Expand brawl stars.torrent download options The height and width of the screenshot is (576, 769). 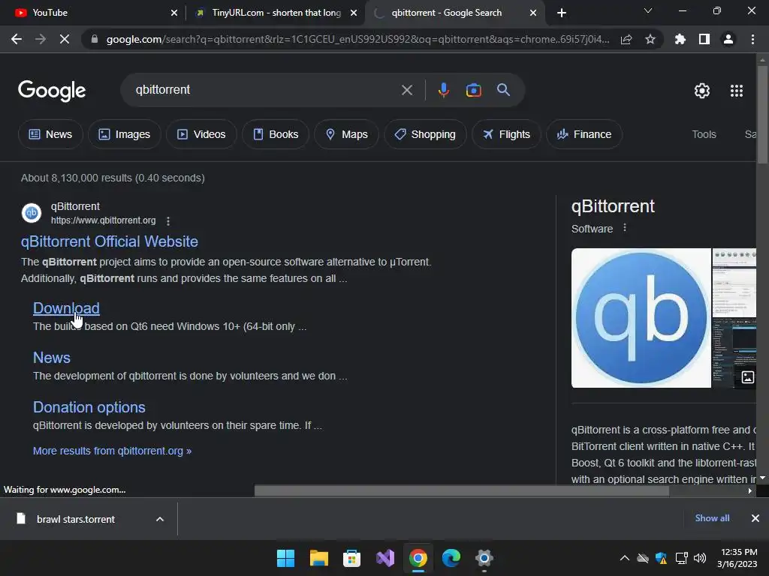tap(160, 519)
